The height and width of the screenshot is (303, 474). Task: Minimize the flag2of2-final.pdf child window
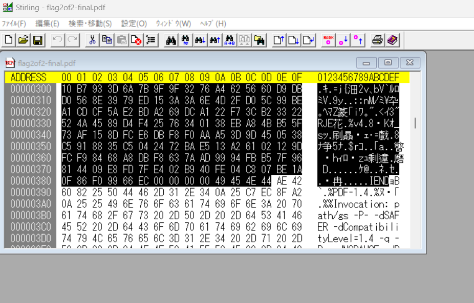367,63
